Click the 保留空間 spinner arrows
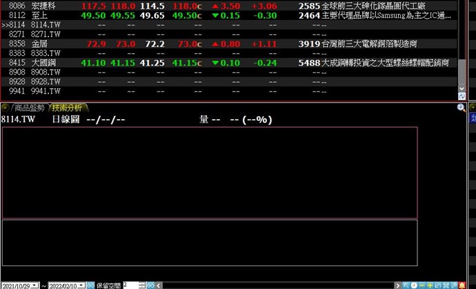This screenshot has height=289, width=476. [142, 286]
